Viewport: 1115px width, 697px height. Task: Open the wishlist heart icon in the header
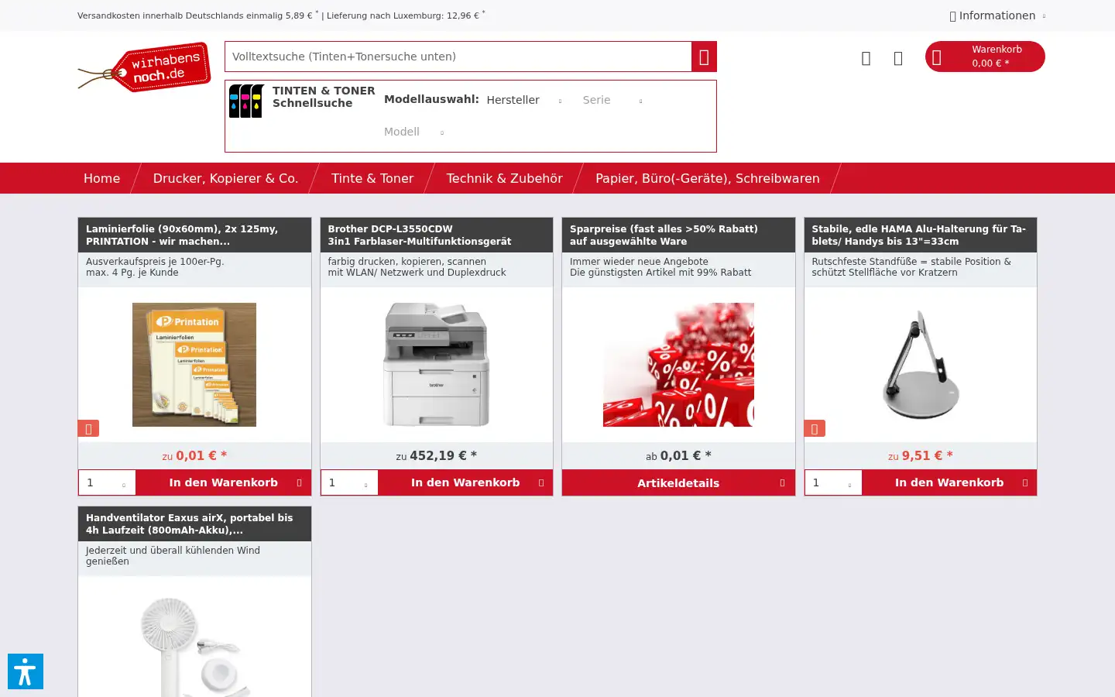click(x=866, y=58)
